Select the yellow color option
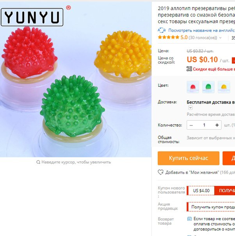This screenshot has width=235, height=236. [224, 87]
